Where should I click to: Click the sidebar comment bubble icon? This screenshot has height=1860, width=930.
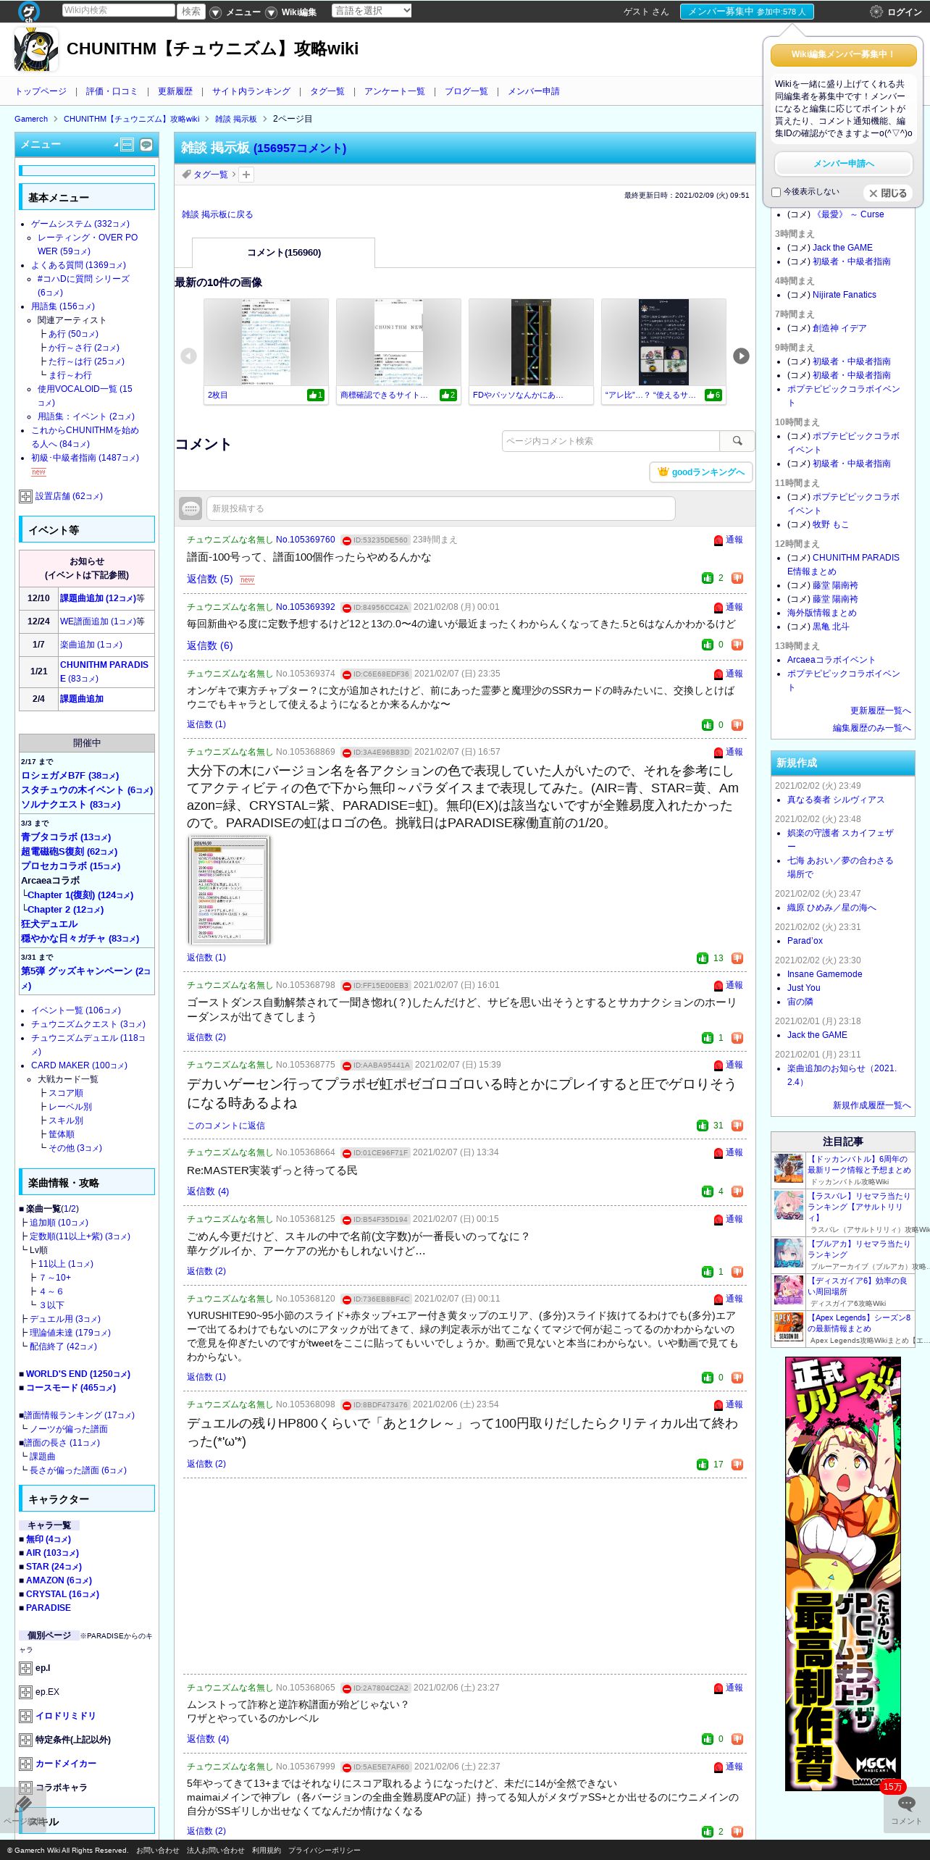point(146,145)
